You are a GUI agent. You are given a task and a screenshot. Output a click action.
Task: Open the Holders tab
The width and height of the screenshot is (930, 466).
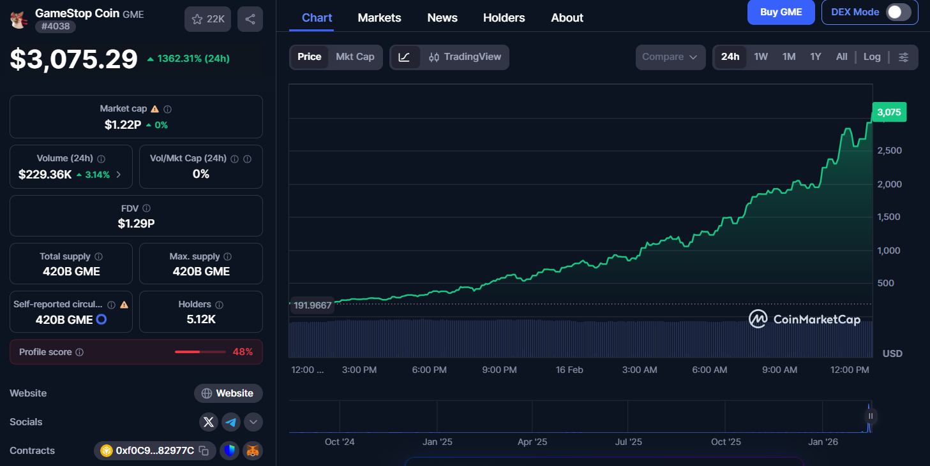click(504, 18)
